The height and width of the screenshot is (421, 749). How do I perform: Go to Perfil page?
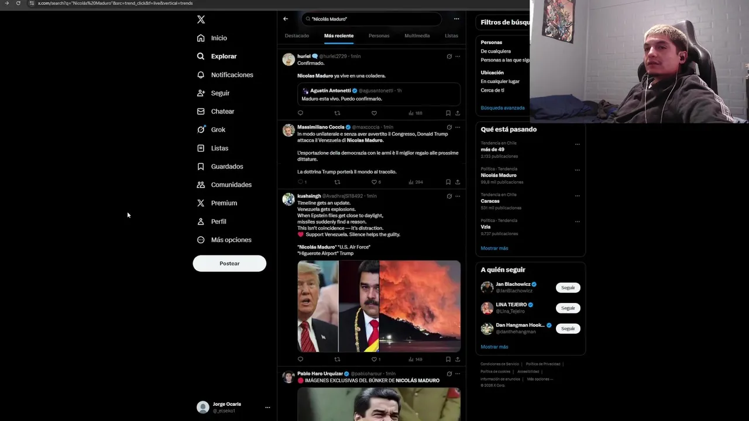[211, 222]
